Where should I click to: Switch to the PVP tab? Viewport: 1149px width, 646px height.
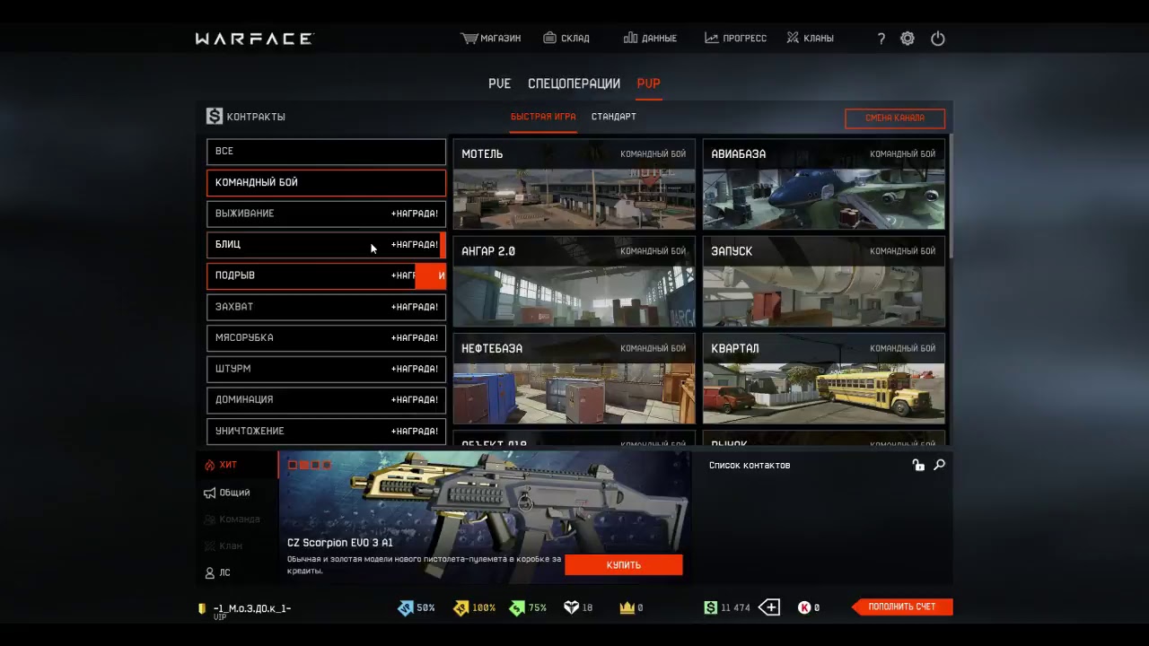point(648,83)
